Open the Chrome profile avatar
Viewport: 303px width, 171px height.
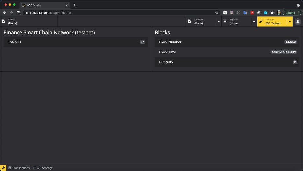tap(279, 13)
